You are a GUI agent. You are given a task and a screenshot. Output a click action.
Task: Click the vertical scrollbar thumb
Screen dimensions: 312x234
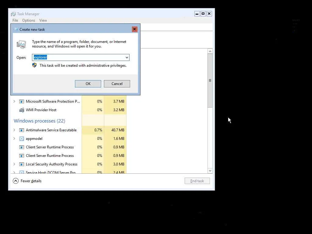(x=210, y=80)
